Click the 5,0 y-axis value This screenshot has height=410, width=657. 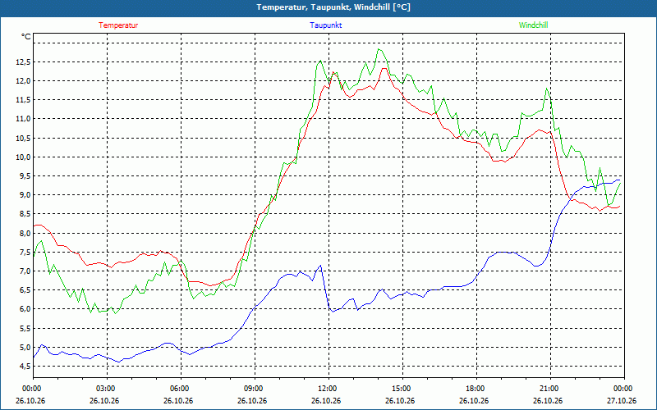(25, 347)
